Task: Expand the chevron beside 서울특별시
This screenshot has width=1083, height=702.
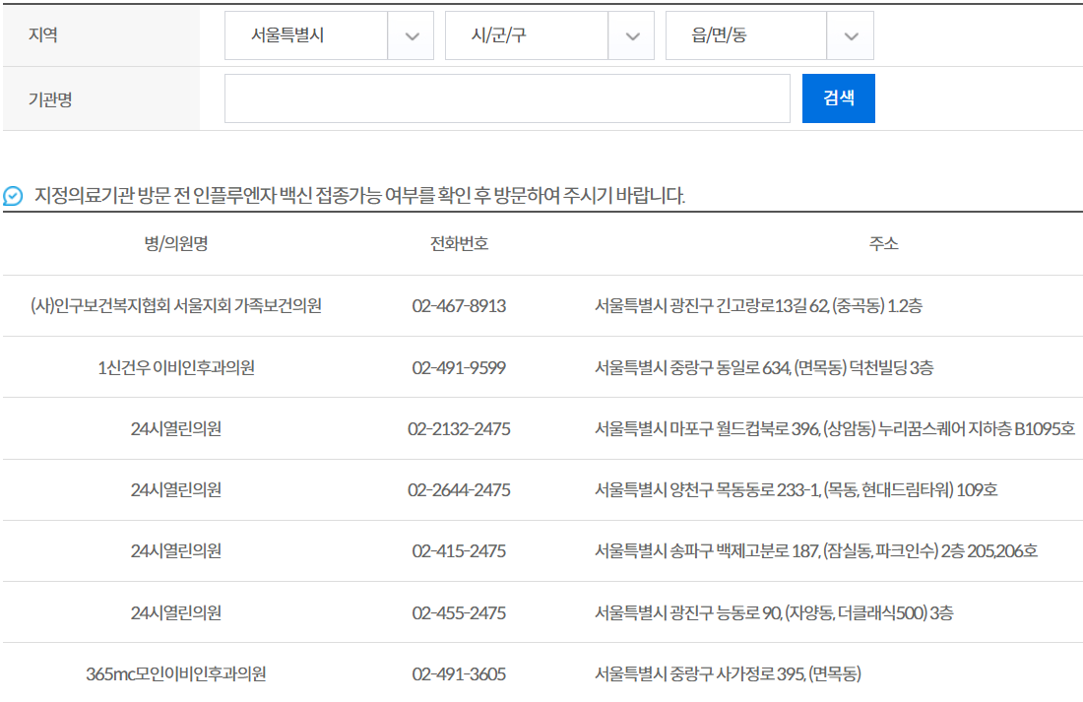Action: [x=412, y=34]
